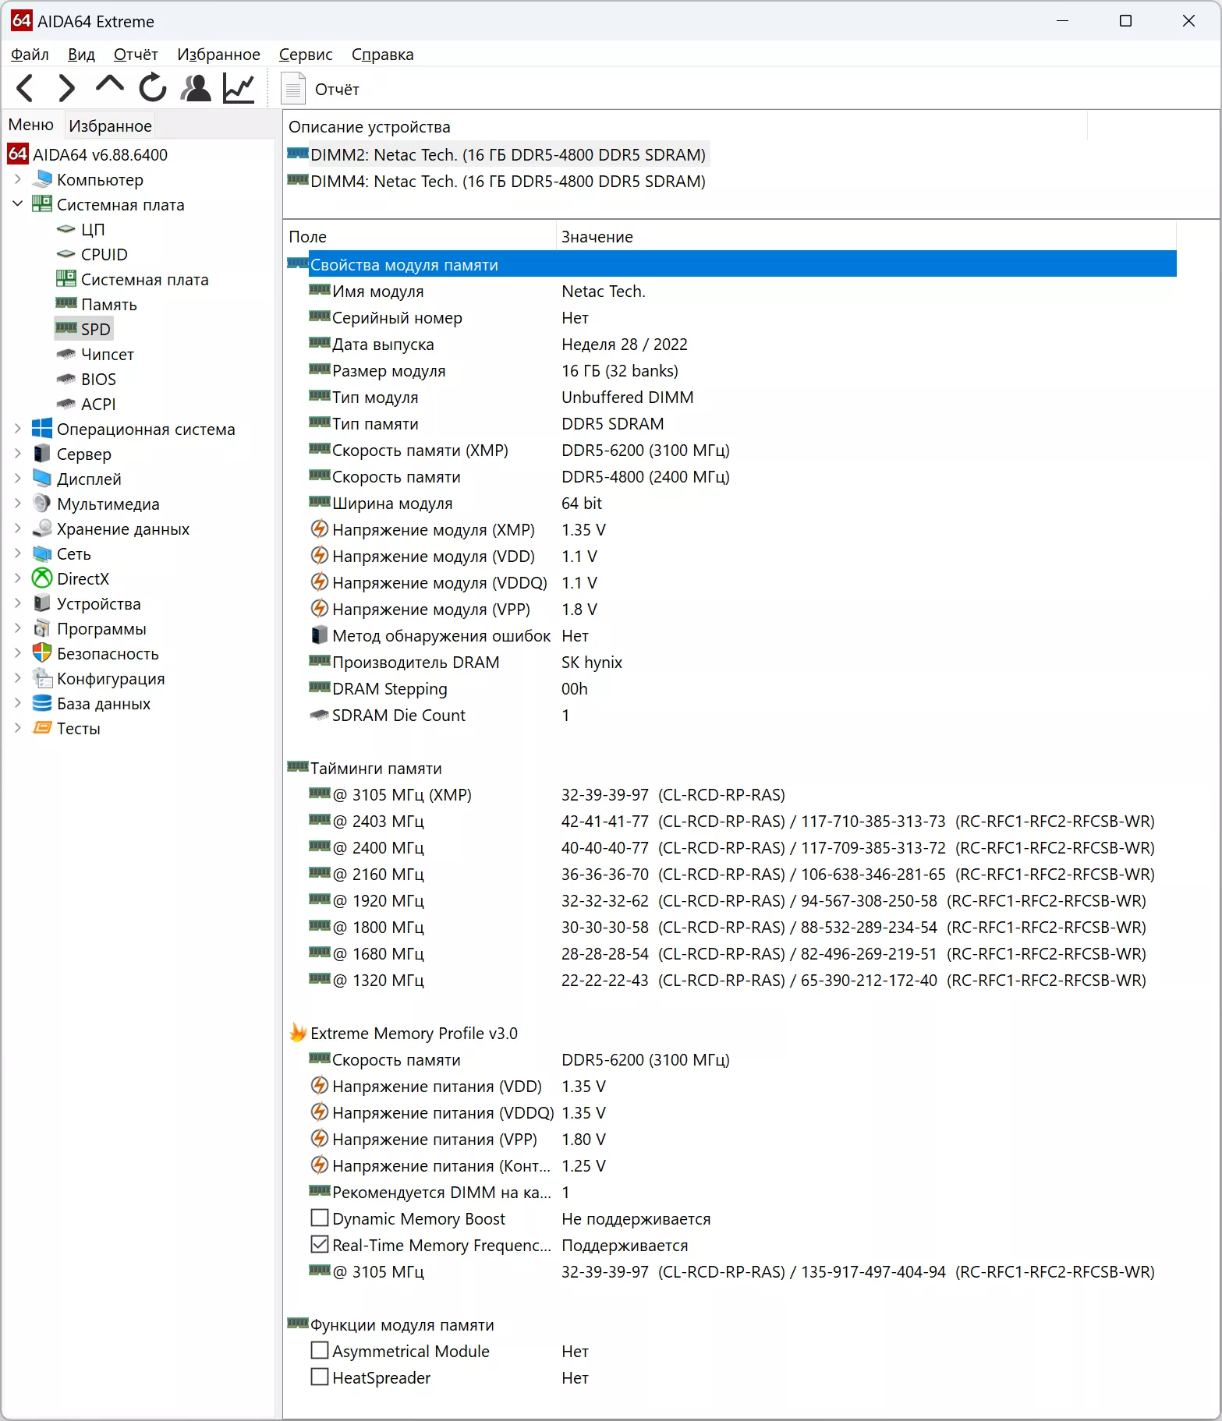
Task: Select the CPUID icon in tree
Action: click(66, 254)
